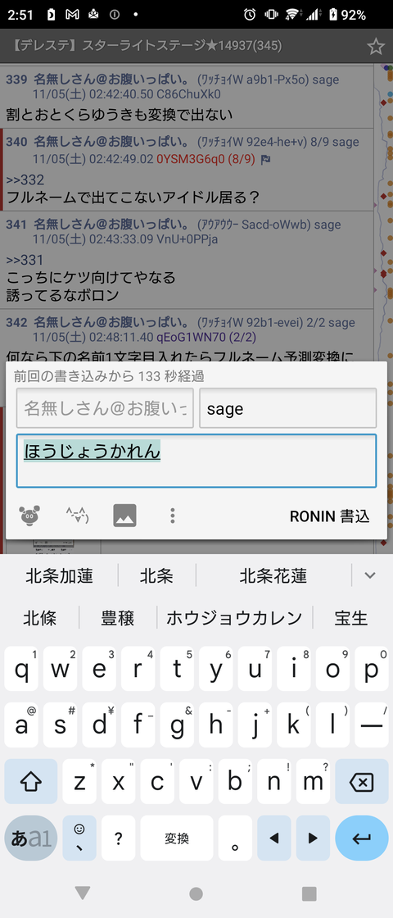The image size is (393, 918).
Task: Tap the o key
Action: (x=332, y=668)
